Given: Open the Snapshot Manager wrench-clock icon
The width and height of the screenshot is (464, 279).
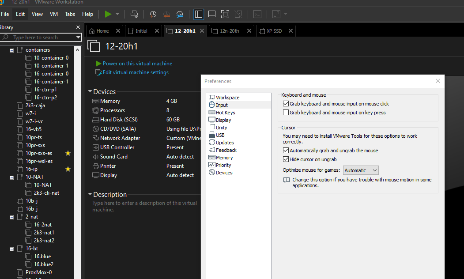Looking at the screenshot, I should click(180, 14).
